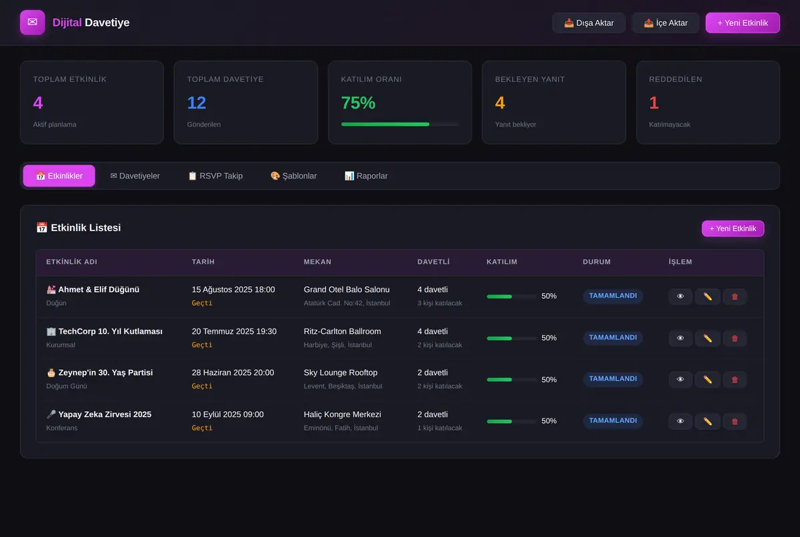View the Ahmet & Elif Düğünü event

[680, 296]
